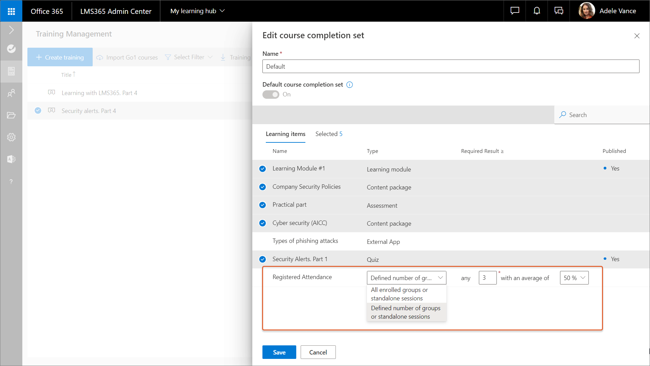Open the users management sidebar icon

[x=11, y=93]
